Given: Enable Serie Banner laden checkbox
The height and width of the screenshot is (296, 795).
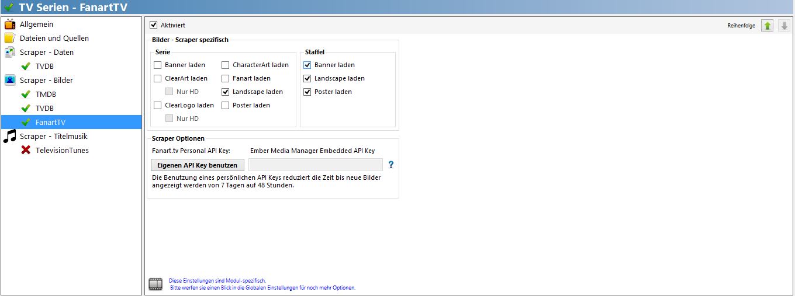Looking at the screenshot, I should pos(157,65).
